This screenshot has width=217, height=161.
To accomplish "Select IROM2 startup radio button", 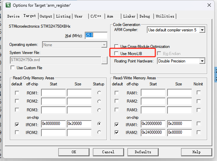I will pos(99,132).
